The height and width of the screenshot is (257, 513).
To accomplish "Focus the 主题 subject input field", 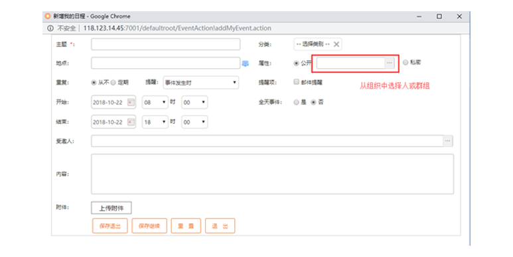I will [x=165, y=44].
